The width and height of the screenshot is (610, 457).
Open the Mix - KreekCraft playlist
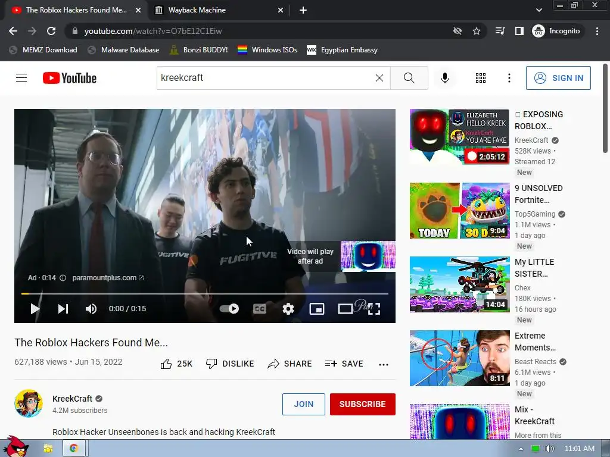point(459,422)
